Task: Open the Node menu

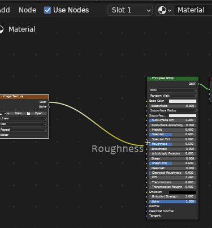Action: pos(28,10)
